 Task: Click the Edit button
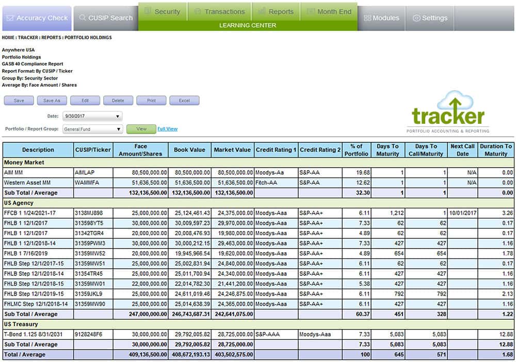click(85, 101)
